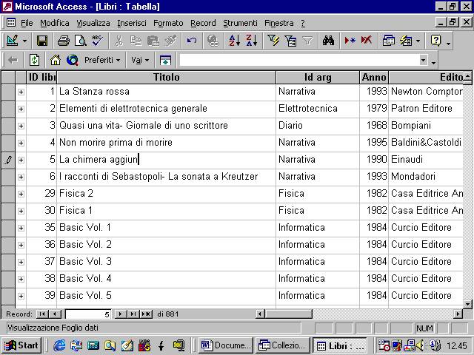The height and width of the screenshot is (355, 474).
Task: Expand subdatasheet for Non morire prima di morire
Action: 21,143
